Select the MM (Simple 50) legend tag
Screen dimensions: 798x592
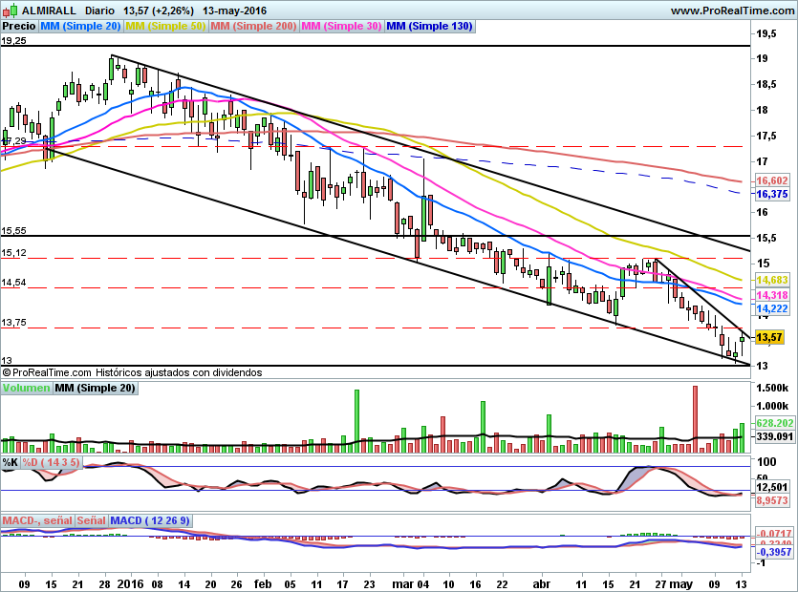coord(166,27)
